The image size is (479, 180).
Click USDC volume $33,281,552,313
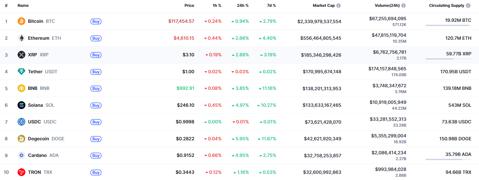point(388,119)
